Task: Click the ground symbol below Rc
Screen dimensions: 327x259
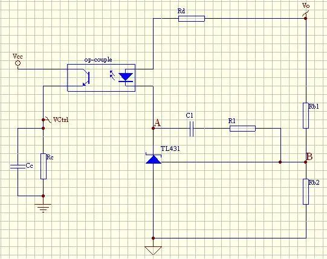Action: [x=43, y=208]
